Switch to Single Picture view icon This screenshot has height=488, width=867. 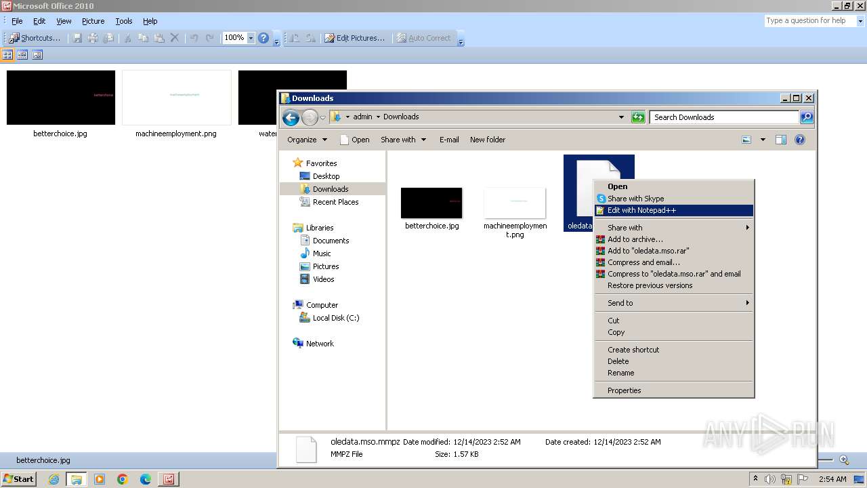tap(37, 55)
